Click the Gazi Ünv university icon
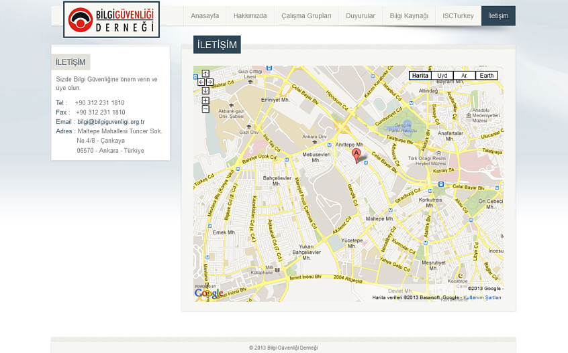Screen dimensions: 568x353 (x=248, y=127)
